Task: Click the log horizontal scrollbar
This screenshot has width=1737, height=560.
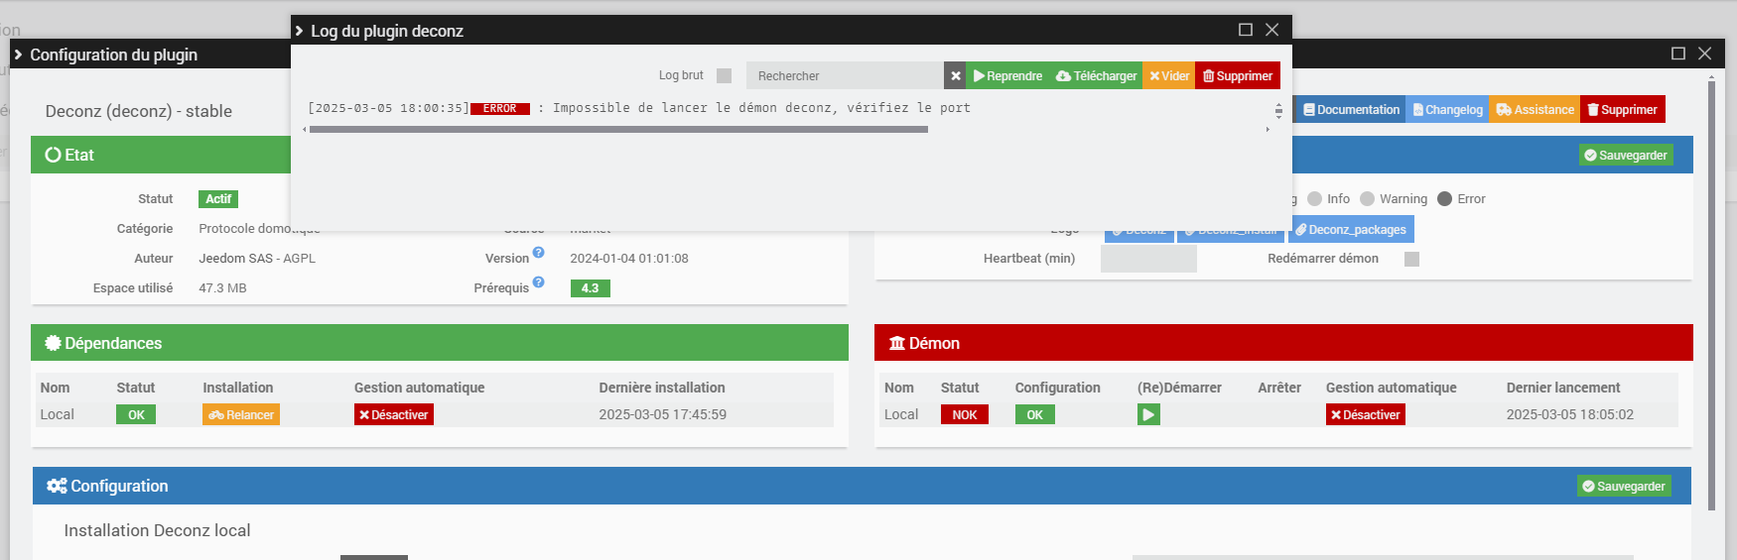Action: (x=618, y=129)
